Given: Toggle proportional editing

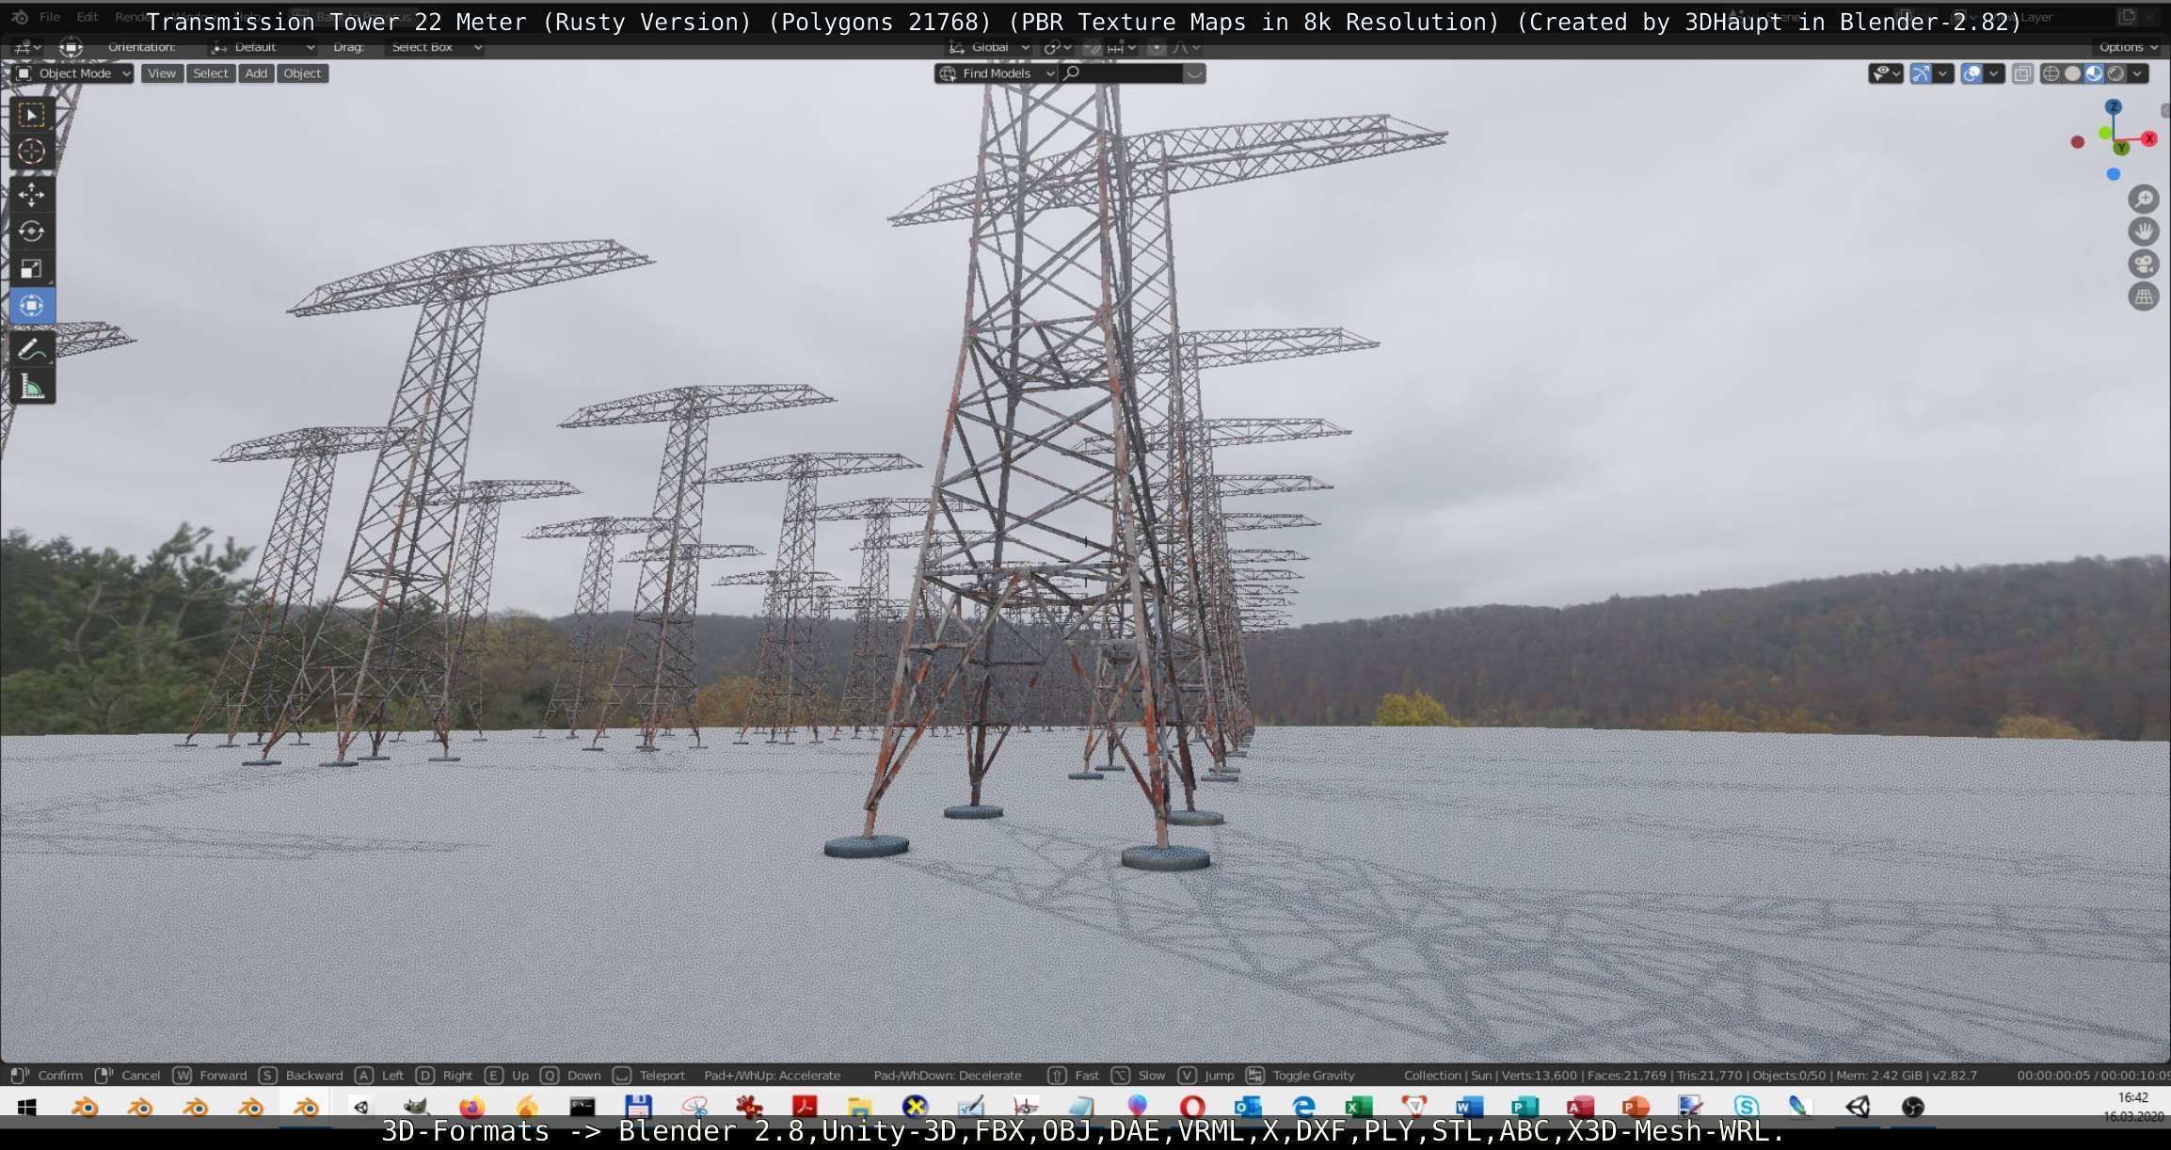Looking at the screenshot, I should pyautogui.click(x=1156, y=47).
